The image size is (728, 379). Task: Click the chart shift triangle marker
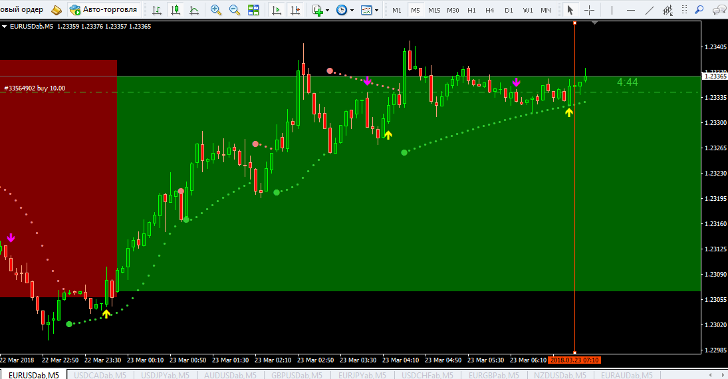pos(595,23)
